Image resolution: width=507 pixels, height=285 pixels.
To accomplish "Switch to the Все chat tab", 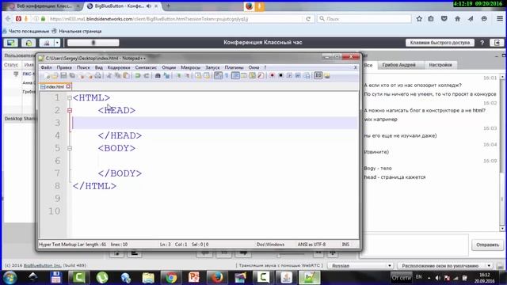I will click(x=368, y=65).
